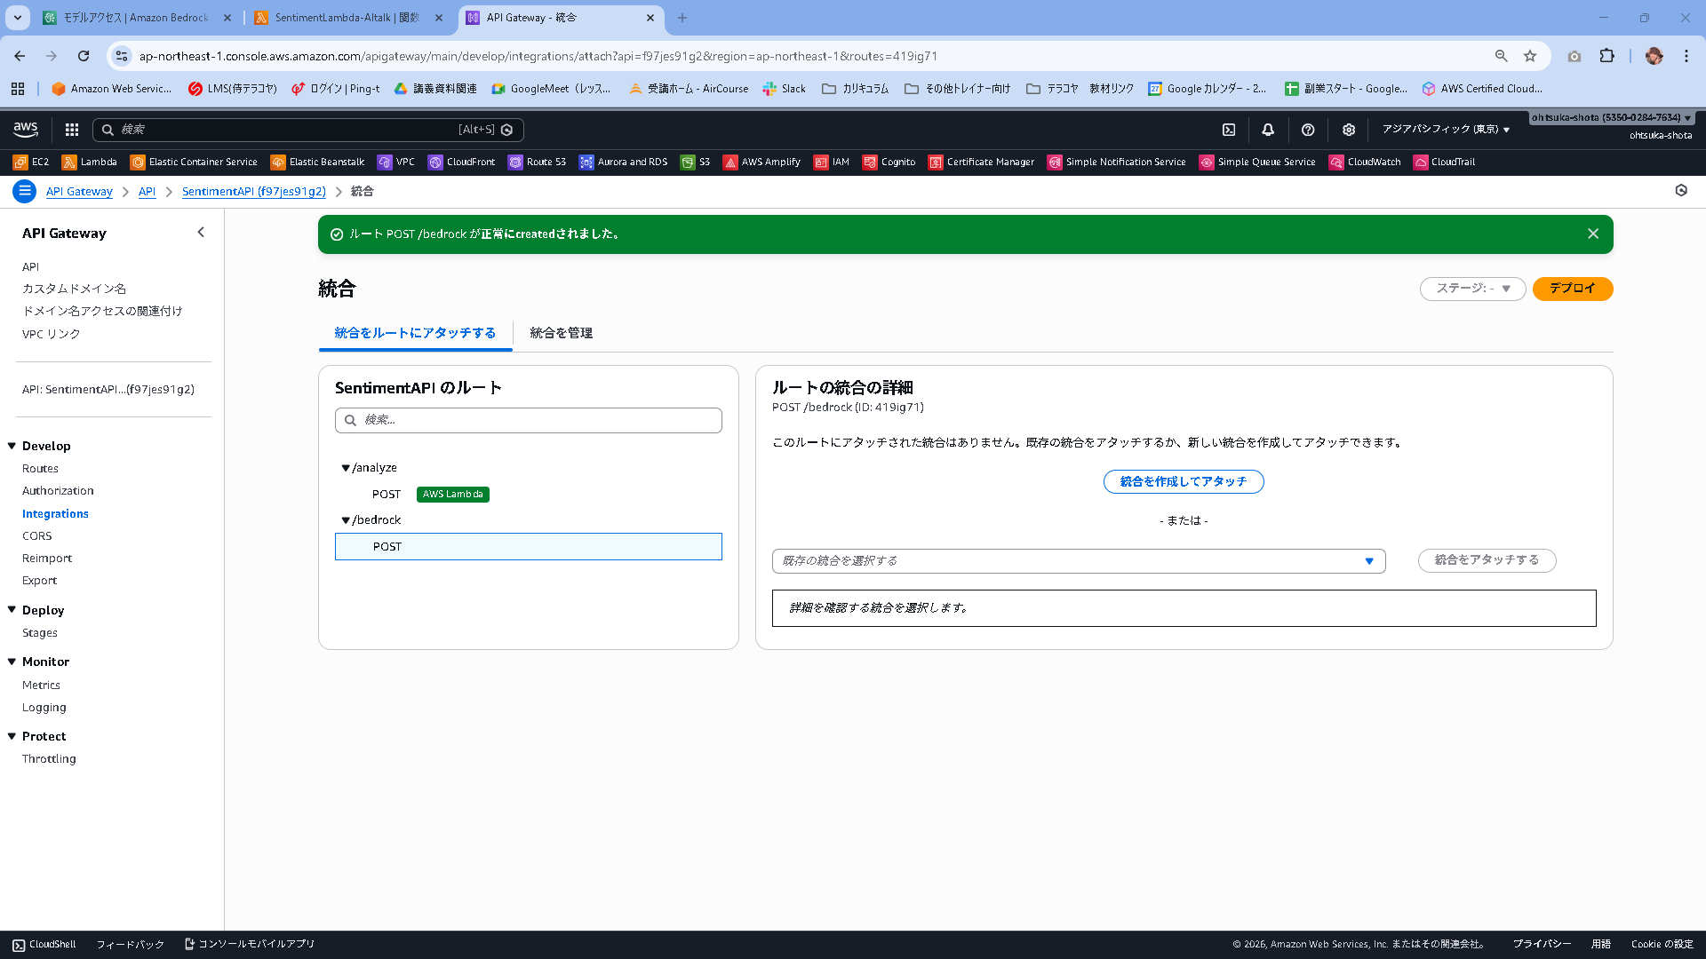
Task: Collapse the API Gateway side panel
Action: pyautogui.click(x=201, y=233)
